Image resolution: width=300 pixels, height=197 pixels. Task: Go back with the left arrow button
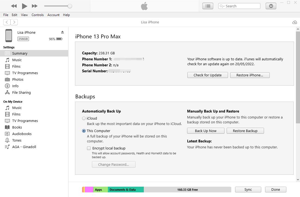point(7,22)
